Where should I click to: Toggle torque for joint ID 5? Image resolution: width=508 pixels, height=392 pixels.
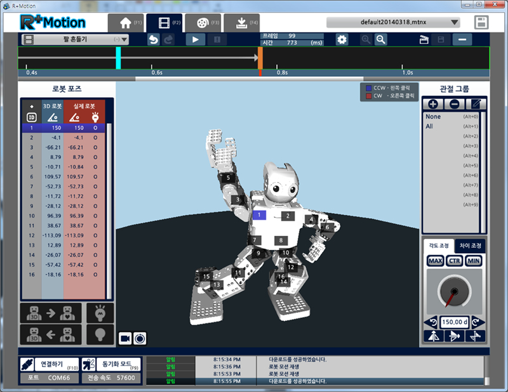95,167
